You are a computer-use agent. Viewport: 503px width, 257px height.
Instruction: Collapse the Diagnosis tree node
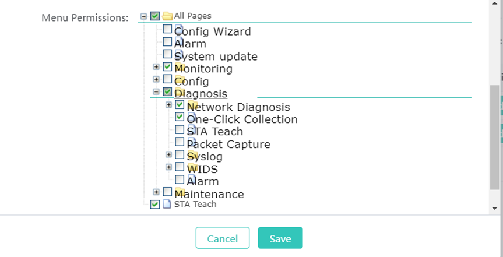[156, 91]
